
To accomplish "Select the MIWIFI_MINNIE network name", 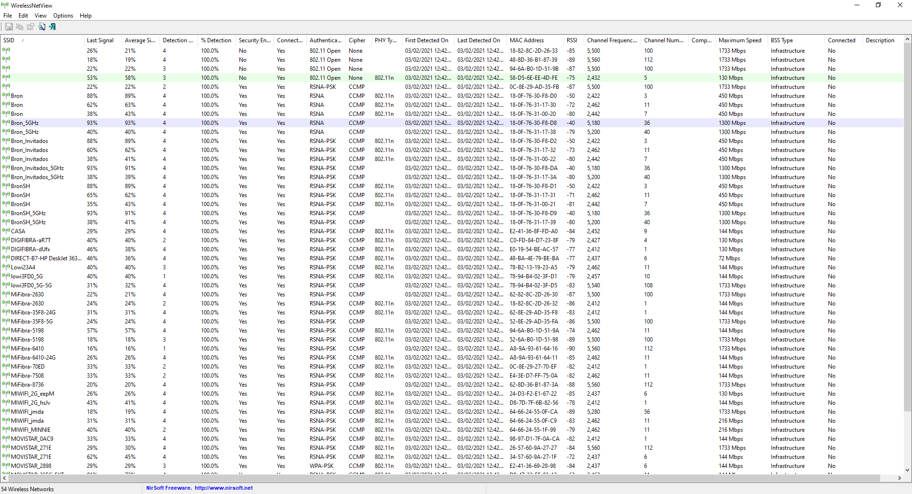I will tap(30, 430).
